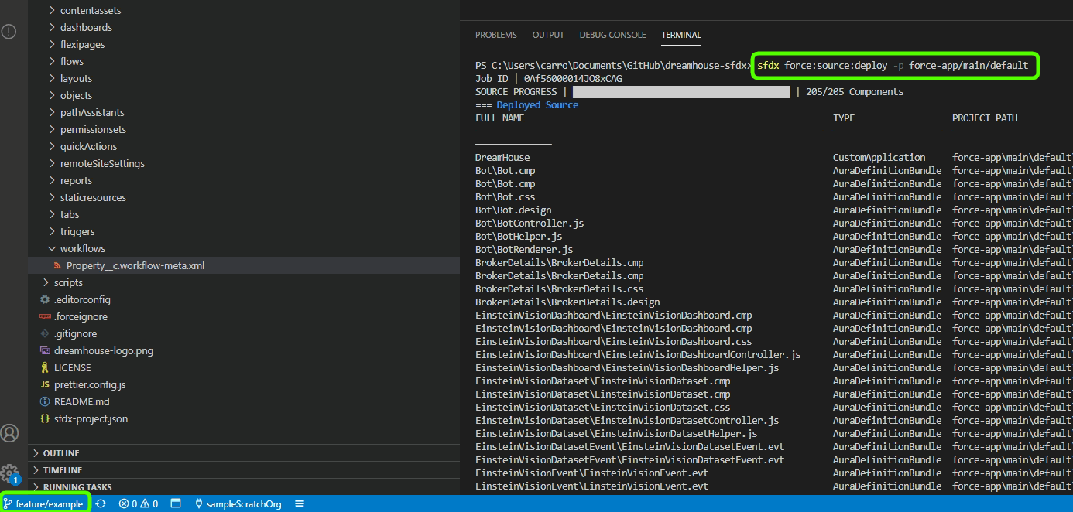Click the sampleScratchOrg plug icon
The image size is (1073, 512).
coord(199,503)
